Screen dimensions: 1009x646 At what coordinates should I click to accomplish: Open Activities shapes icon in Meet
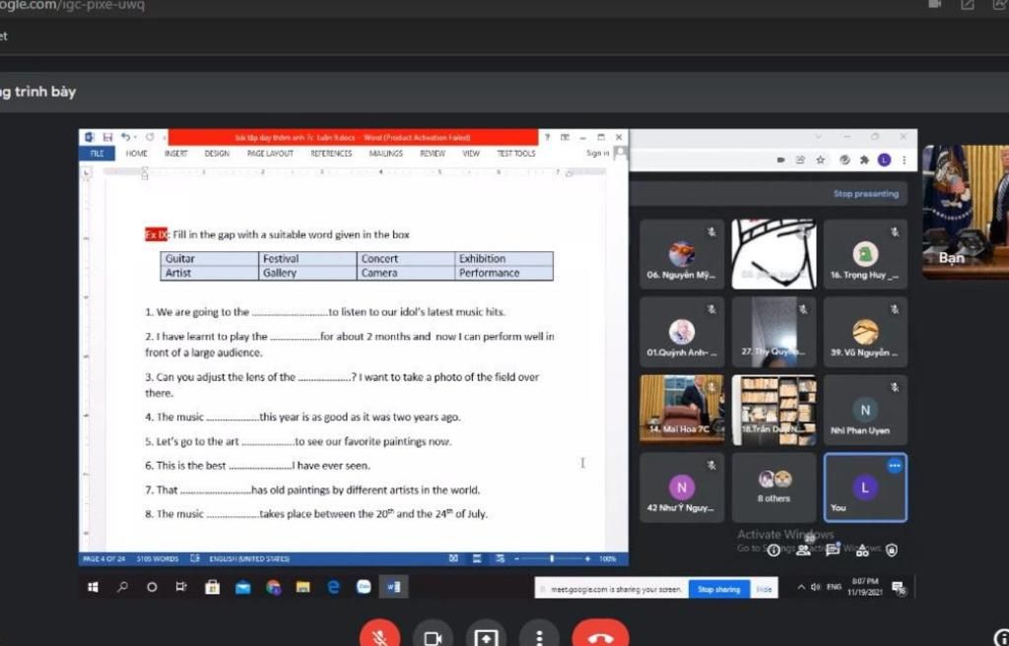pos(862,549)
